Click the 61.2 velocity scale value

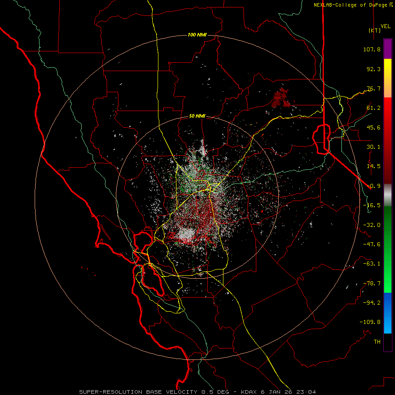click(373, 108)
